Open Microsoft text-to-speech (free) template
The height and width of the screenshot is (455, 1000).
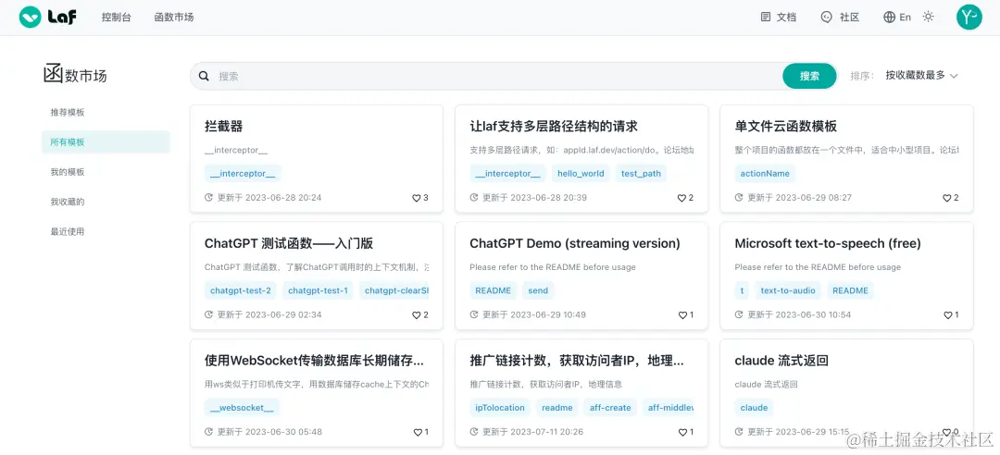tap(828, 243)
